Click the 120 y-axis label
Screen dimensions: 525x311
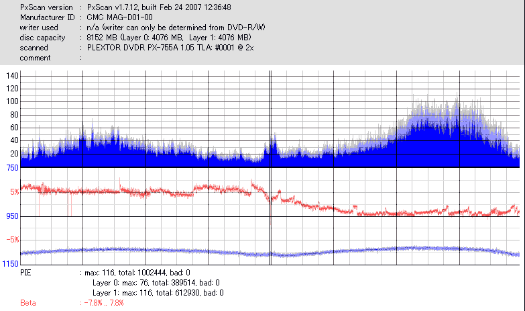[12, 89]
